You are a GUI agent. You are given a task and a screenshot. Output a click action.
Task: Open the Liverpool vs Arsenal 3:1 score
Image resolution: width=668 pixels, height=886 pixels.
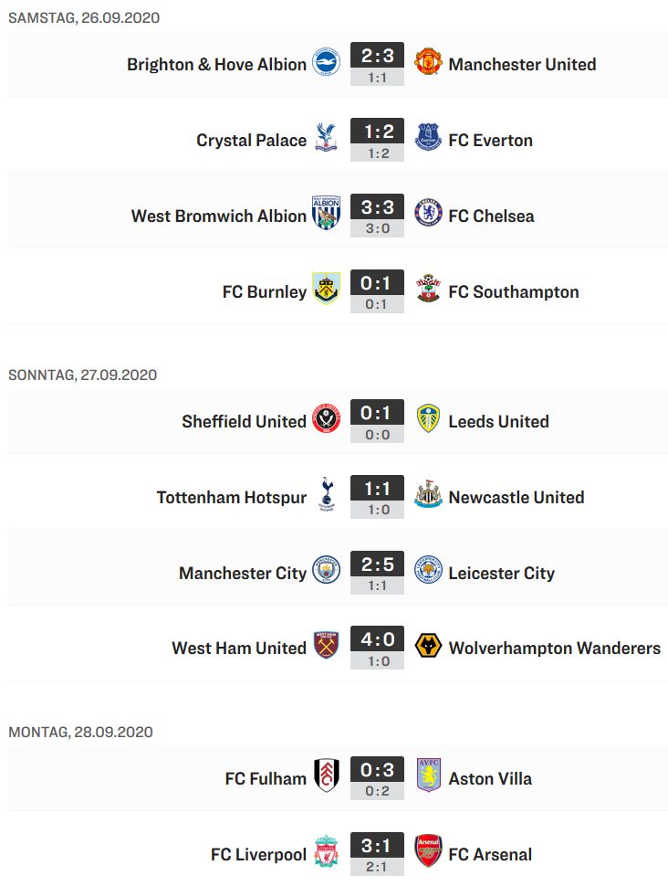tap(377, 846)
